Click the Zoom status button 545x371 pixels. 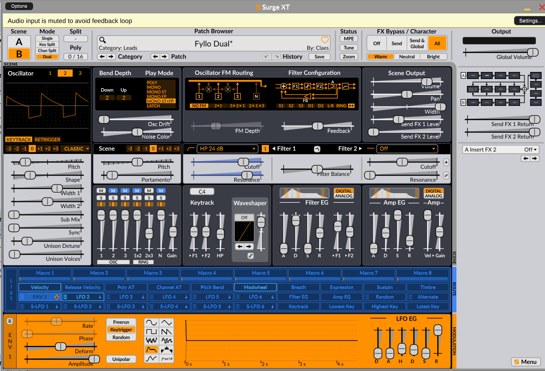point(348,57)
